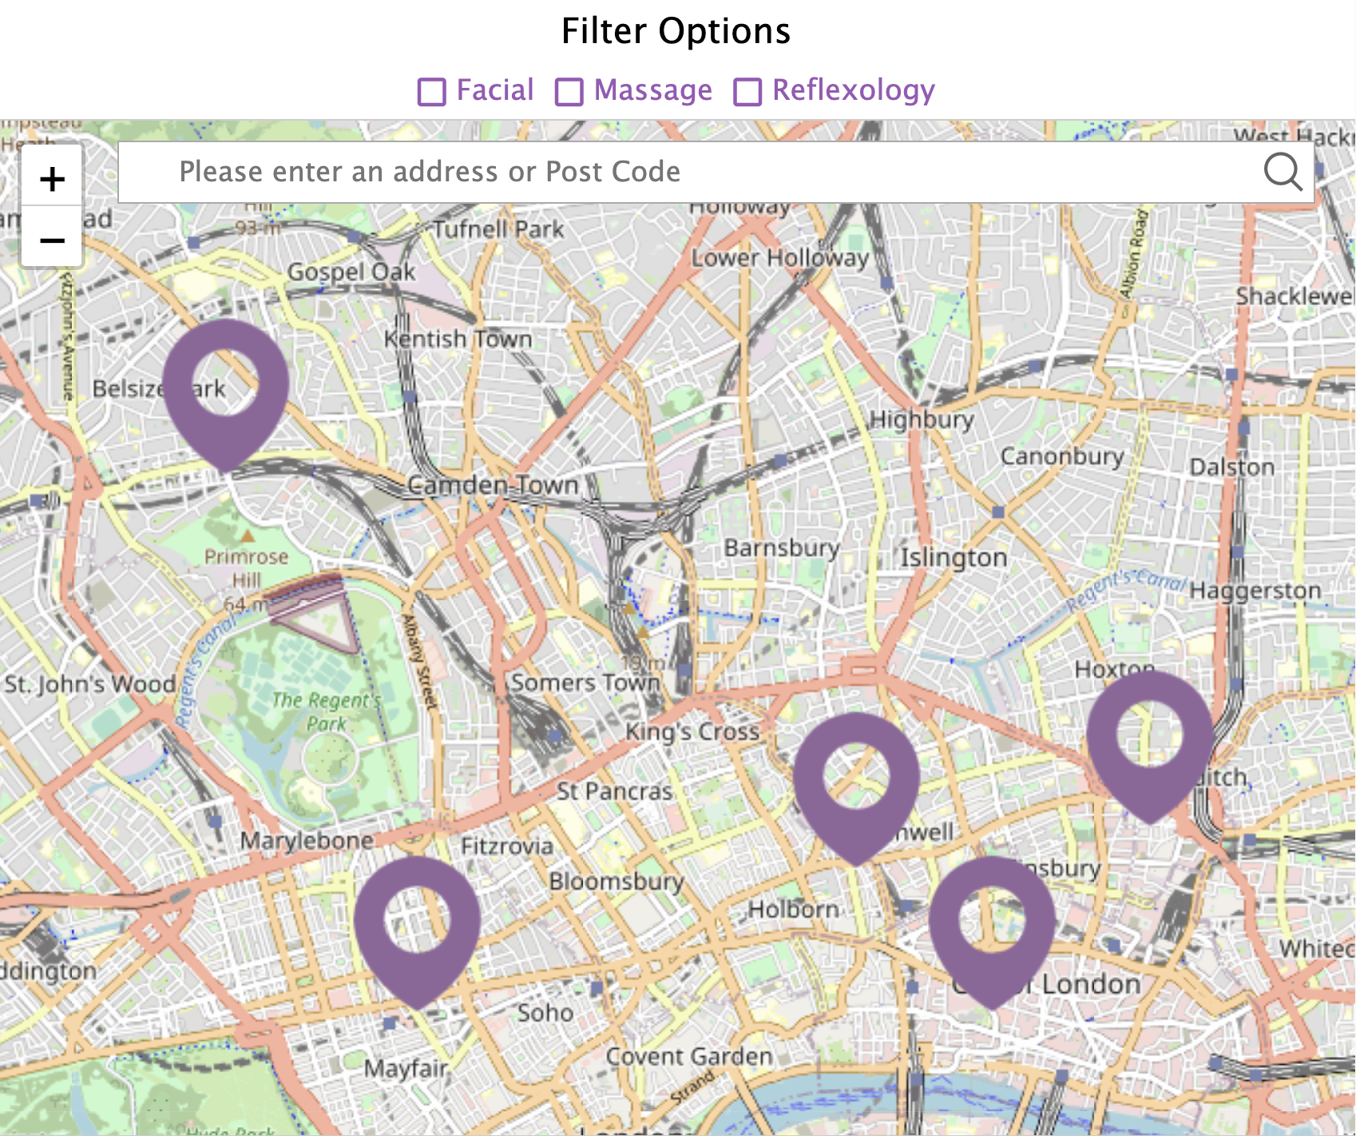1356x1136 pixels.
Task: Click the Reflexology label text
Action: coord(854,90)
